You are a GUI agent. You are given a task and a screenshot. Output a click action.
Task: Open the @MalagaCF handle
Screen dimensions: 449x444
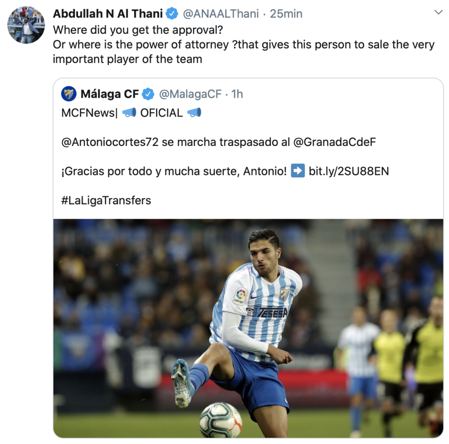190,94
